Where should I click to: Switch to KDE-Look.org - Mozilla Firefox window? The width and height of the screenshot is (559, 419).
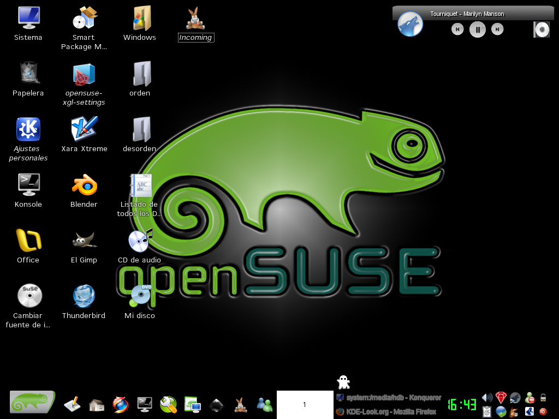tap(386, 411)
